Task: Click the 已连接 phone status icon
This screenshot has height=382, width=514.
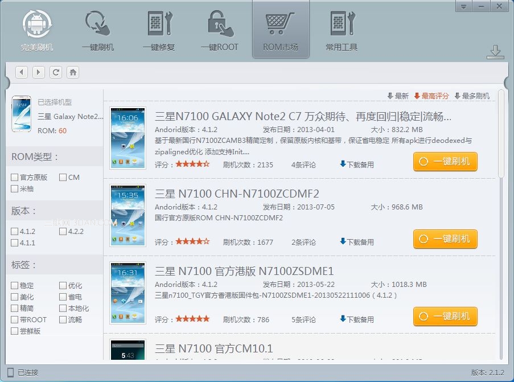Action: tap(10, 372)
